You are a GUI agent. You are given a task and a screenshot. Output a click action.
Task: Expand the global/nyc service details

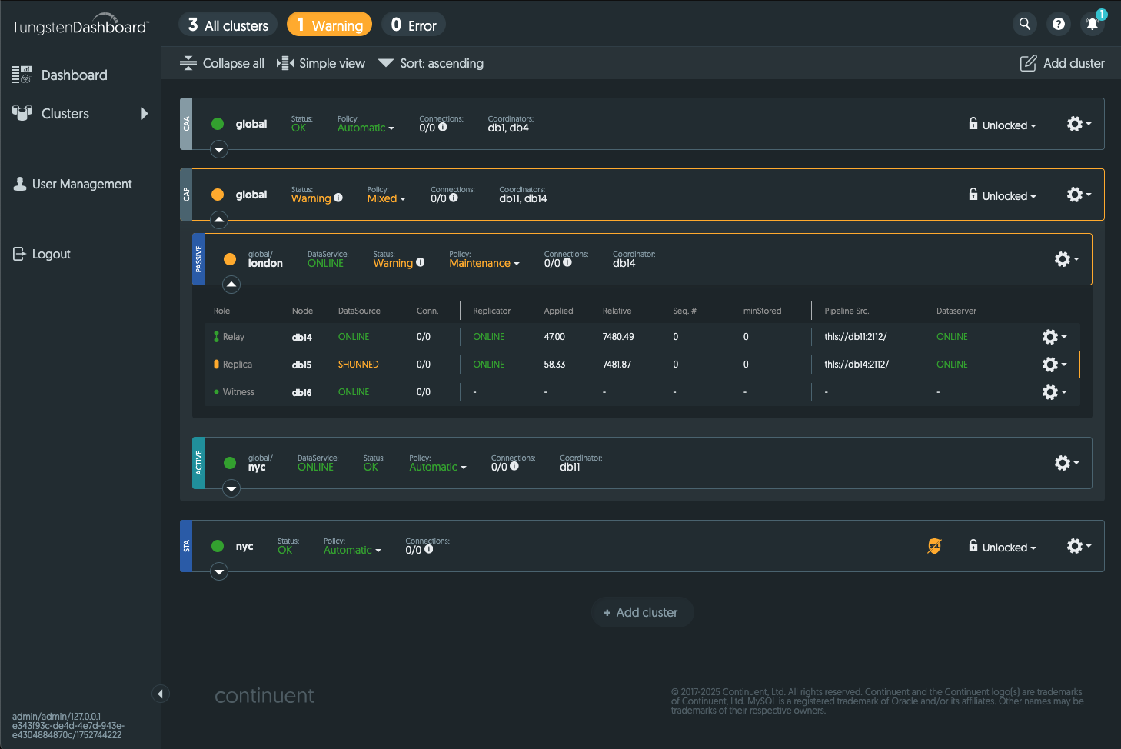tap(231, 488)
